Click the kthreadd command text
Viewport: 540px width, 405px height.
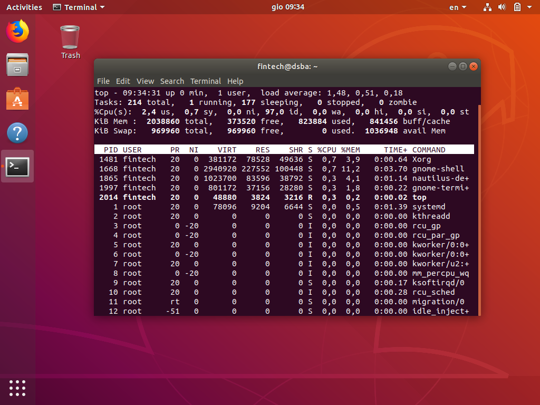pyautogui.click(x=431, y=216)
